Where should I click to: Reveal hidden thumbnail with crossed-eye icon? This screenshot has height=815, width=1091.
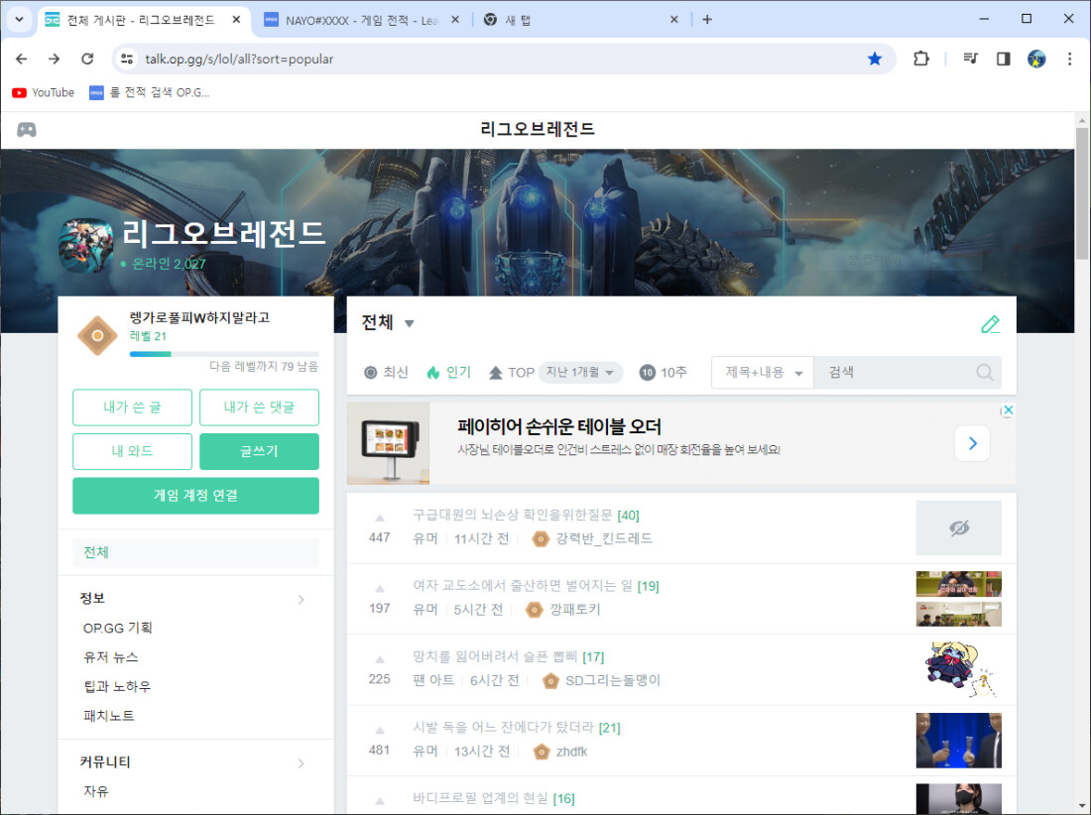click(959, 527)
